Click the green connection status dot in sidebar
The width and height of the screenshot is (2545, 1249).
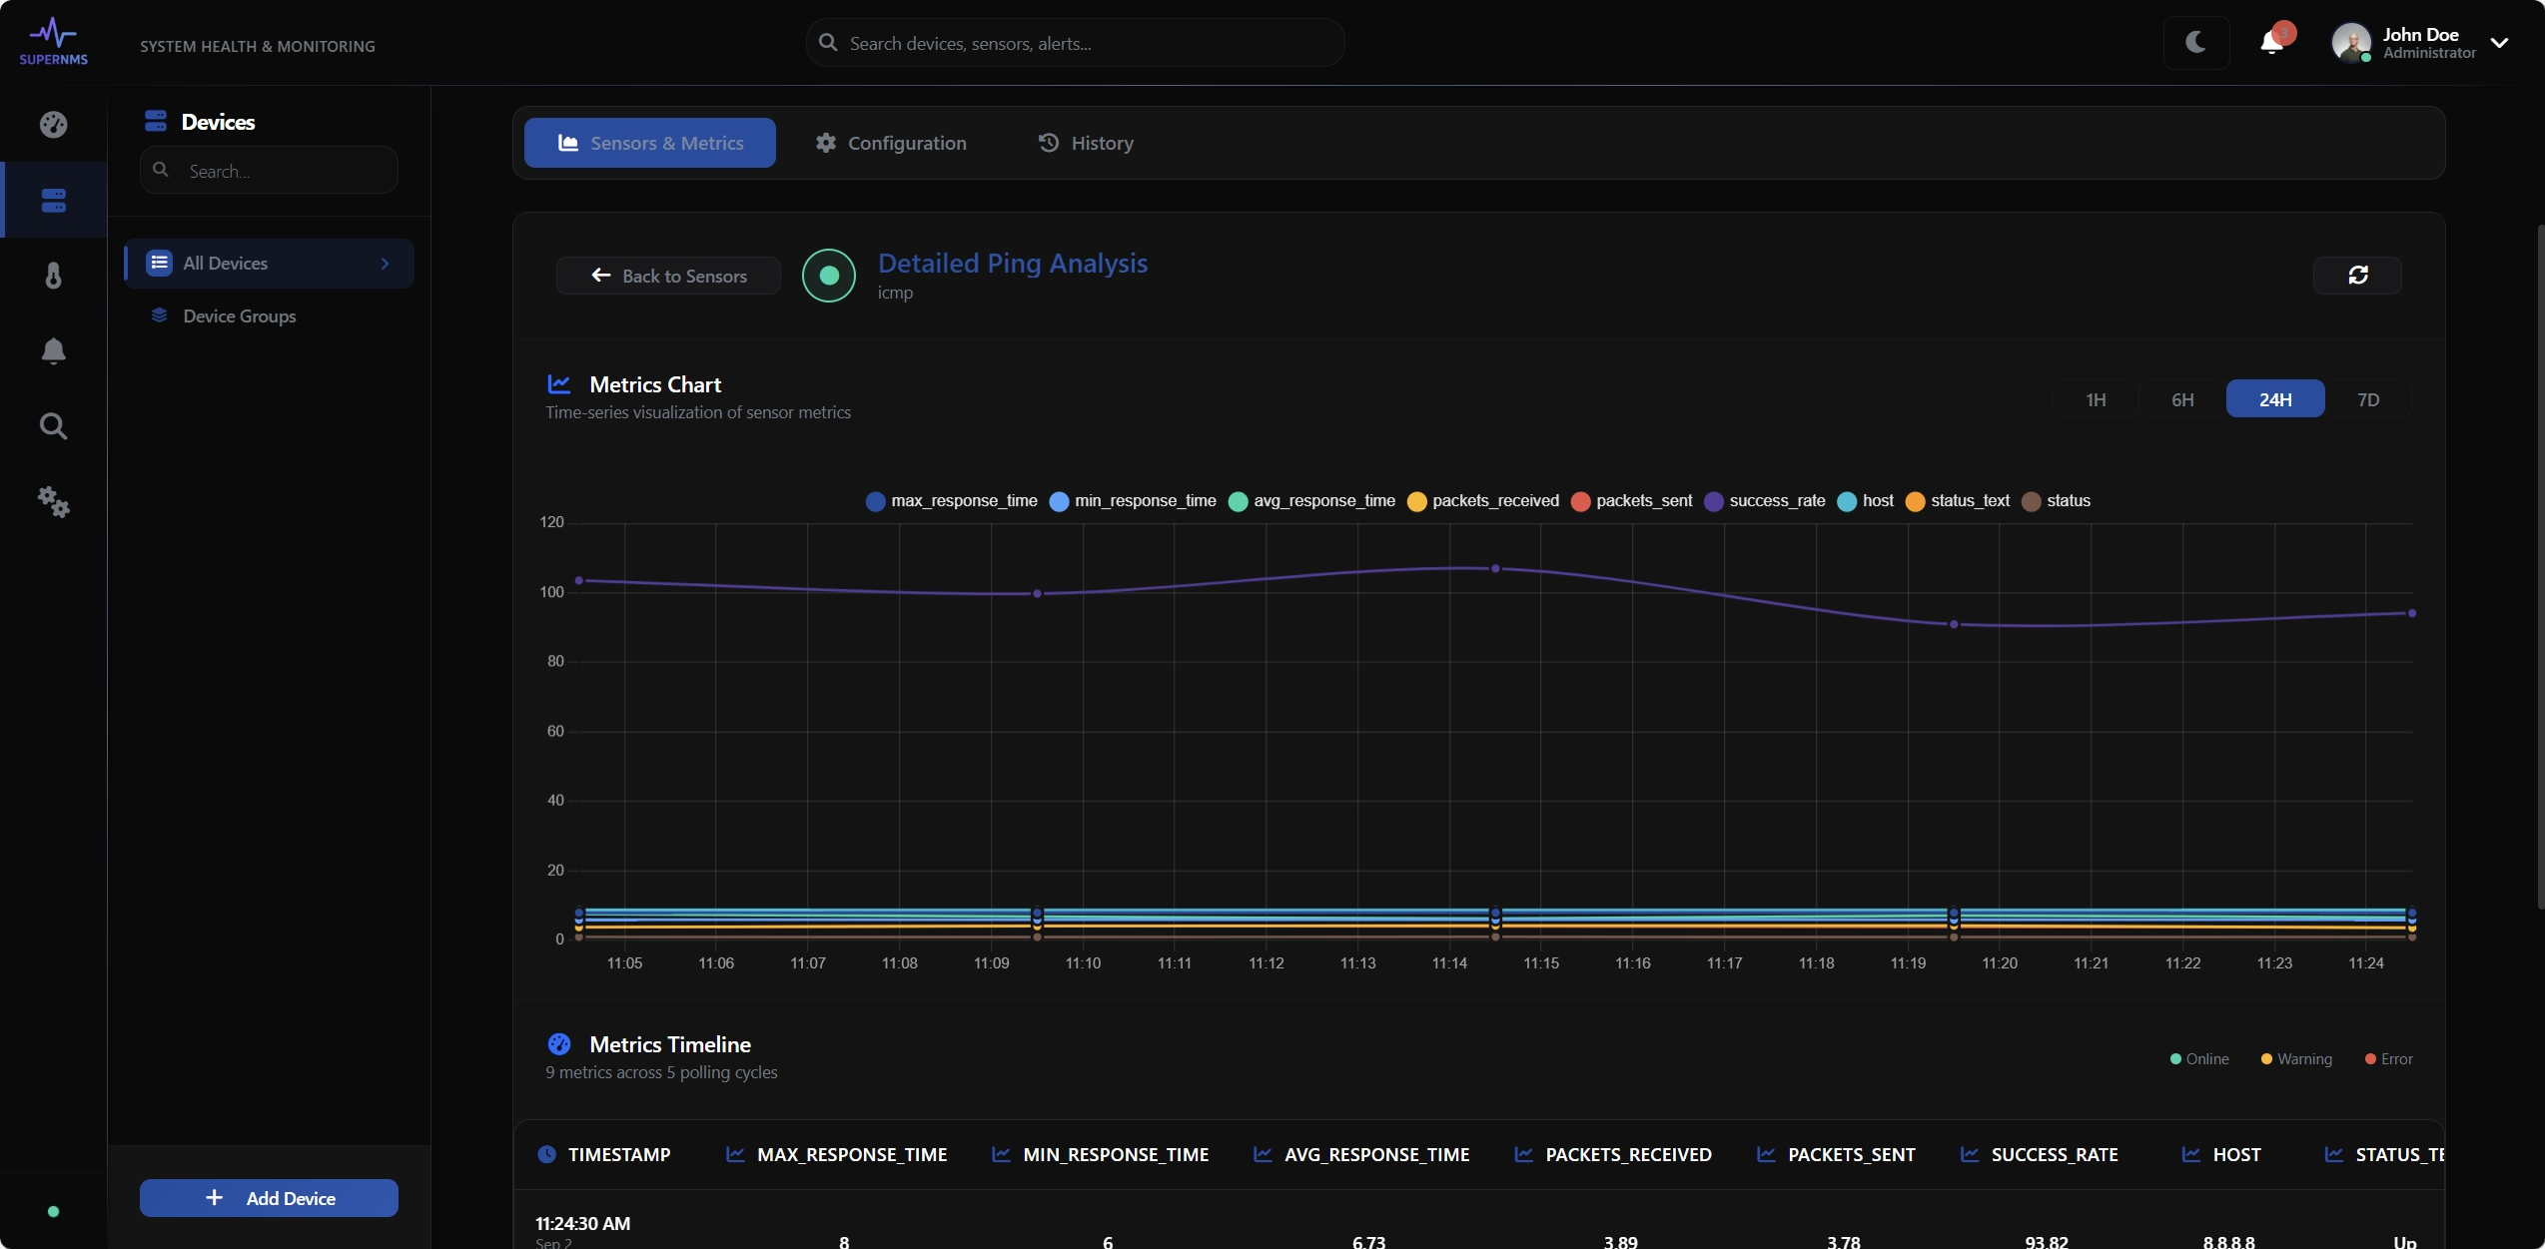tap(53, 1212)
